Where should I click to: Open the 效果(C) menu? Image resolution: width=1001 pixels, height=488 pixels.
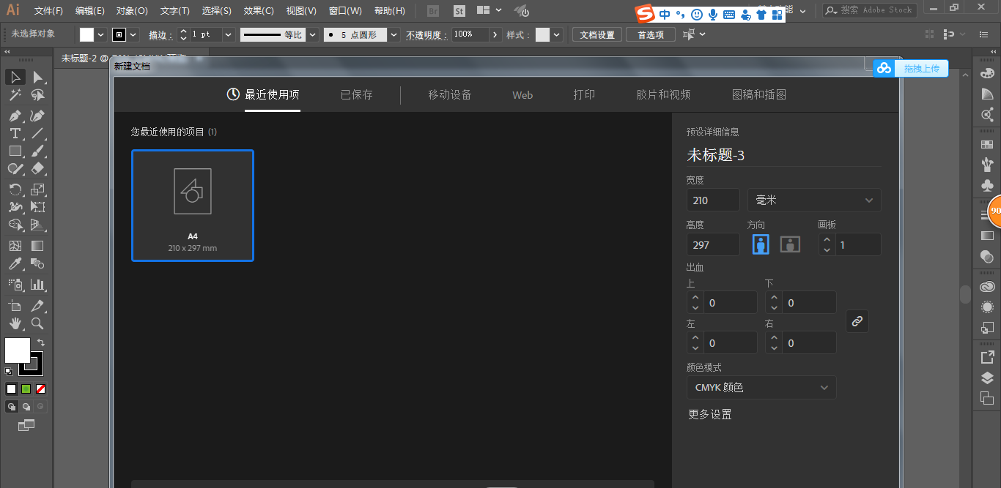pyautogui.click(x=259, y=11)
